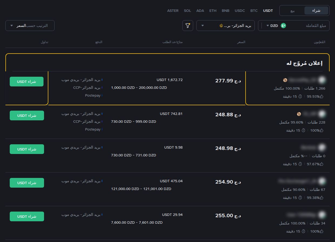Viewport: 335px width, 242px height.
Task: Click the fire icon in payment dropdown
Action: (x=221, y=26)
